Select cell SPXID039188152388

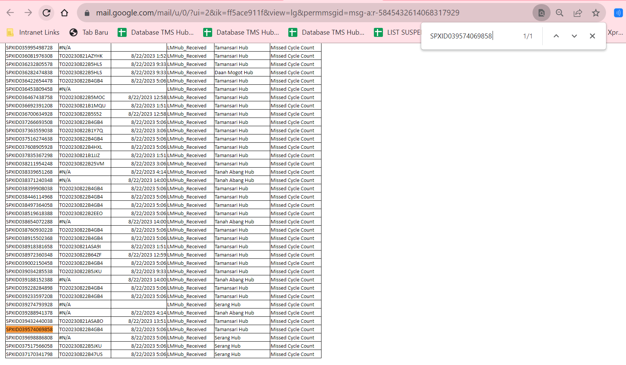[32, 279]
